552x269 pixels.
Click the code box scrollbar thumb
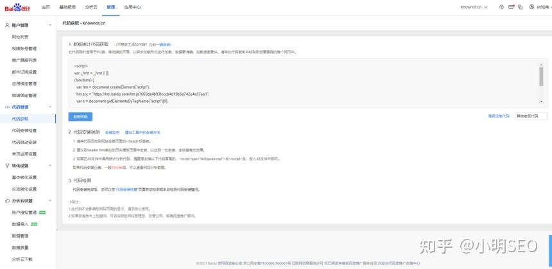point(541,76)
